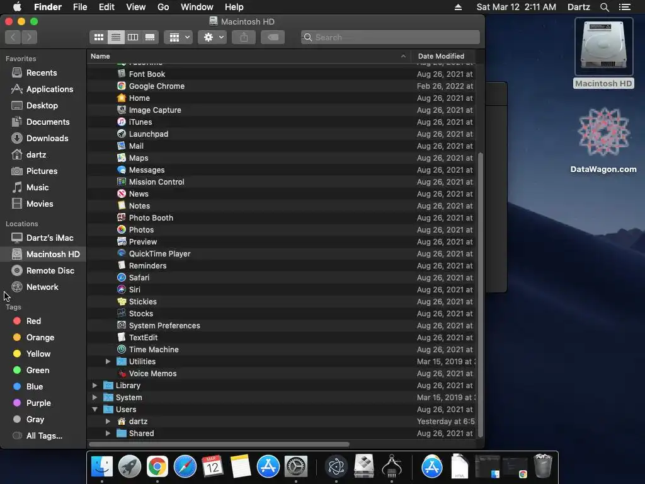Open Applications in the sidebar
Image resolution: width=645 pixels, height=484 pixels.
(42, 89)
